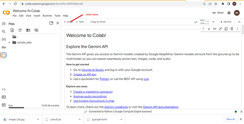Refresh the Files list

[x=20, y=30]
